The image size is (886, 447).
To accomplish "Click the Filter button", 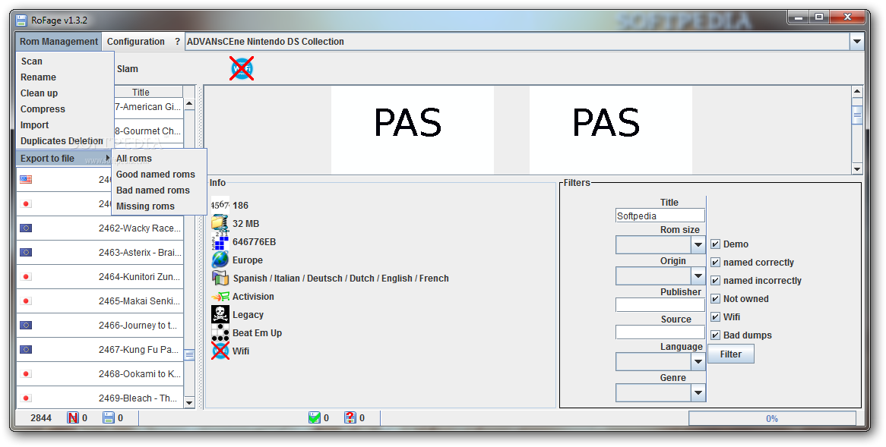I will [731, 354].
